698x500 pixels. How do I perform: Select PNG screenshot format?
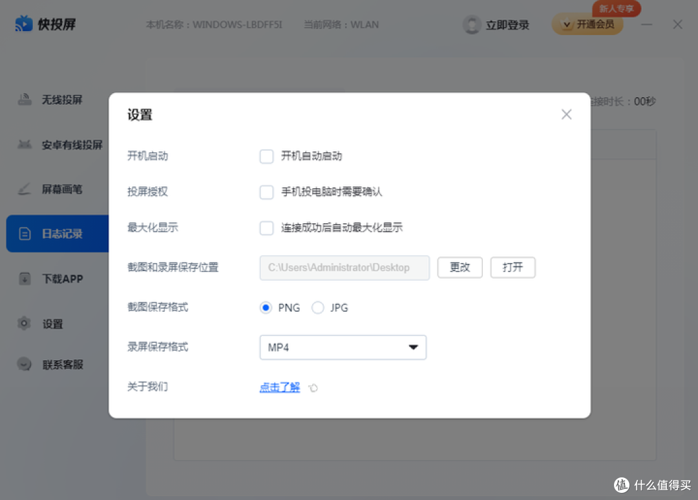pyautogui.click(x=266, y=307)
